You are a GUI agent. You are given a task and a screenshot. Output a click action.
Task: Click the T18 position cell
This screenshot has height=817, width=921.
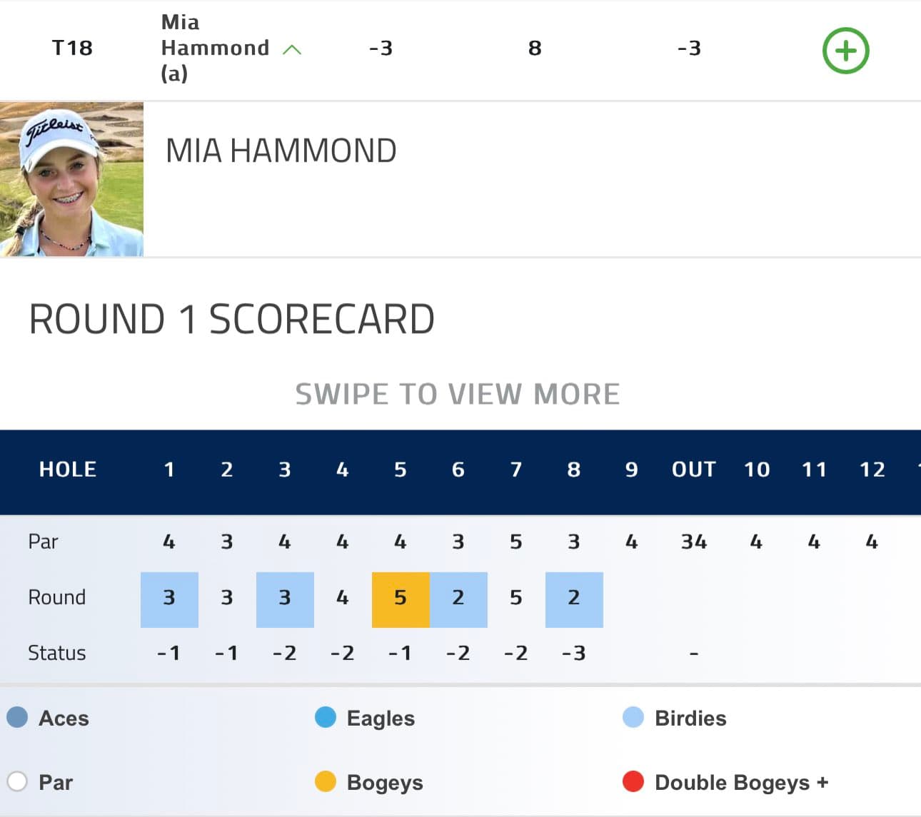72,48
